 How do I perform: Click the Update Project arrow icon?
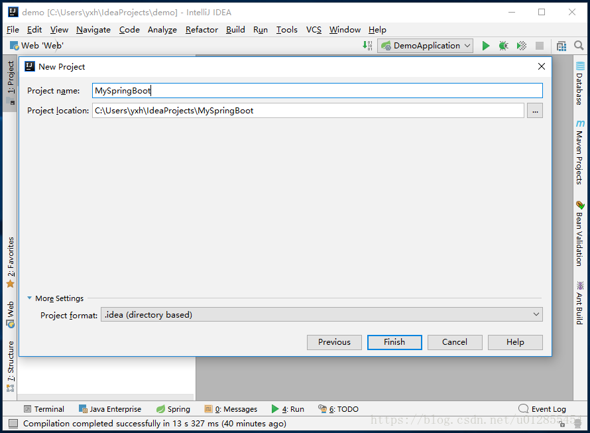(367, 46)
